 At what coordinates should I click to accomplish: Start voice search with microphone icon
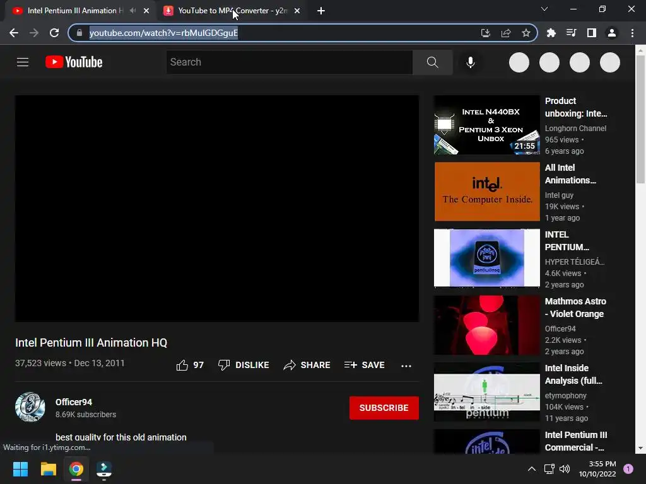[471, 62]
